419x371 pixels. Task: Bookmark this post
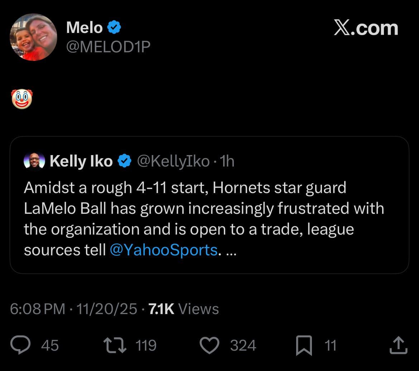pos(304,346)
